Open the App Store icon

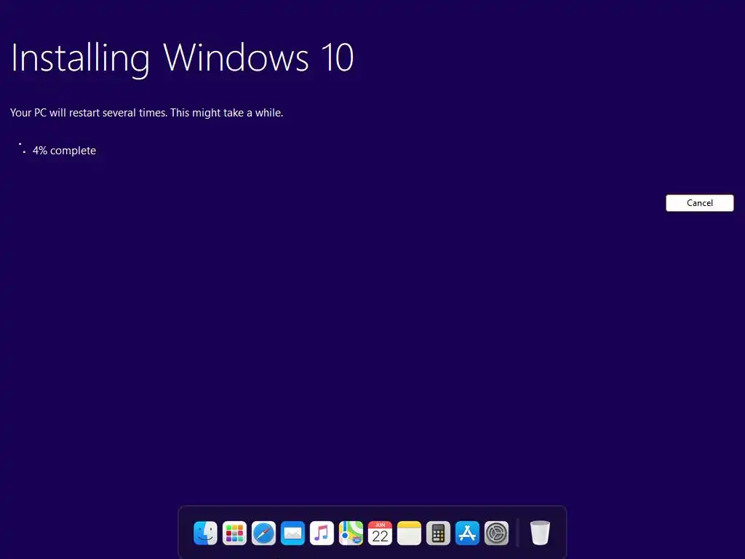coord(467,533)
